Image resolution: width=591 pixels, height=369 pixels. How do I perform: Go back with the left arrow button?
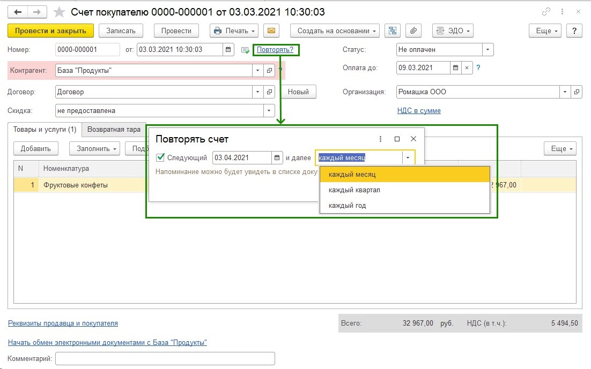pos(18,12)
